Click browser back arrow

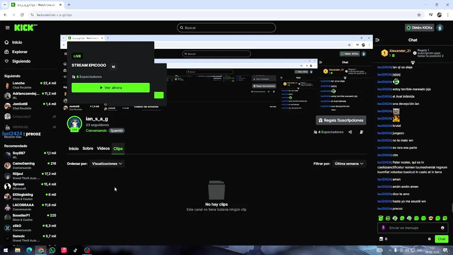click(5, 15)
